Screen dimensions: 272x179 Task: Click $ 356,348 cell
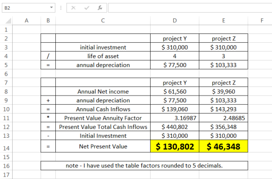point(223,127)
